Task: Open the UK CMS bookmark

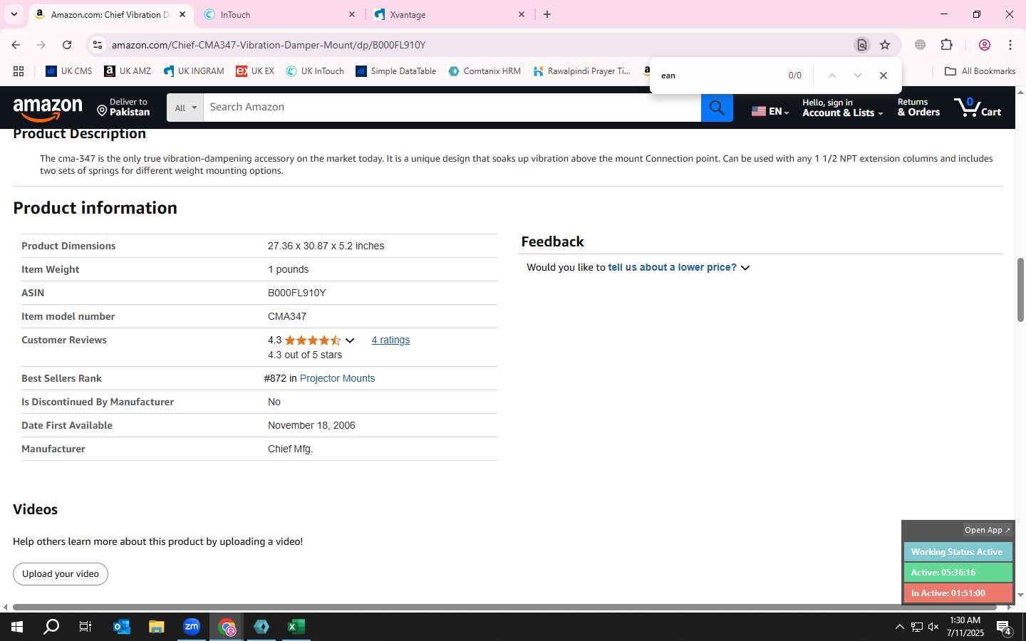Action: (69, 71)
